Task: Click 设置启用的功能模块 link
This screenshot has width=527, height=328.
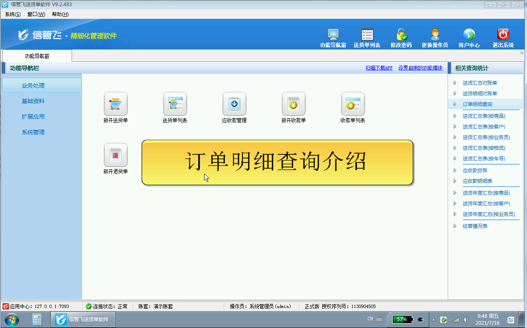Action: tap(420, 68)
